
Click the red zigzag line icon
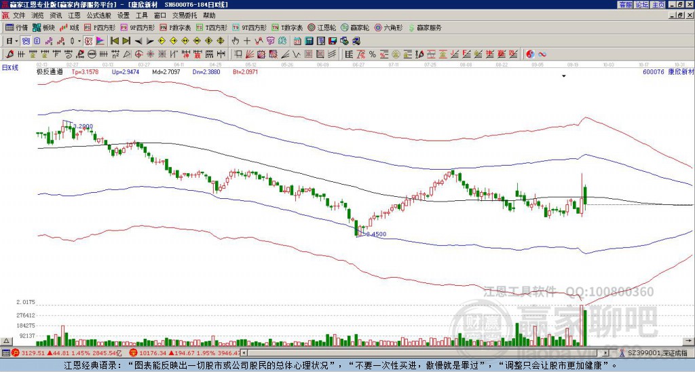point(259,41)
